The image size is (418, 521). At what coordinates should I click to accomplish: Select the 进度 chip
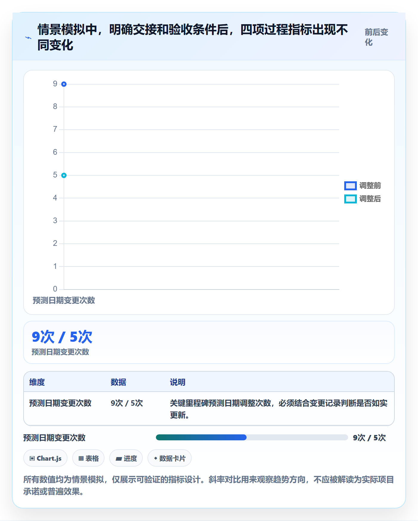126,458
